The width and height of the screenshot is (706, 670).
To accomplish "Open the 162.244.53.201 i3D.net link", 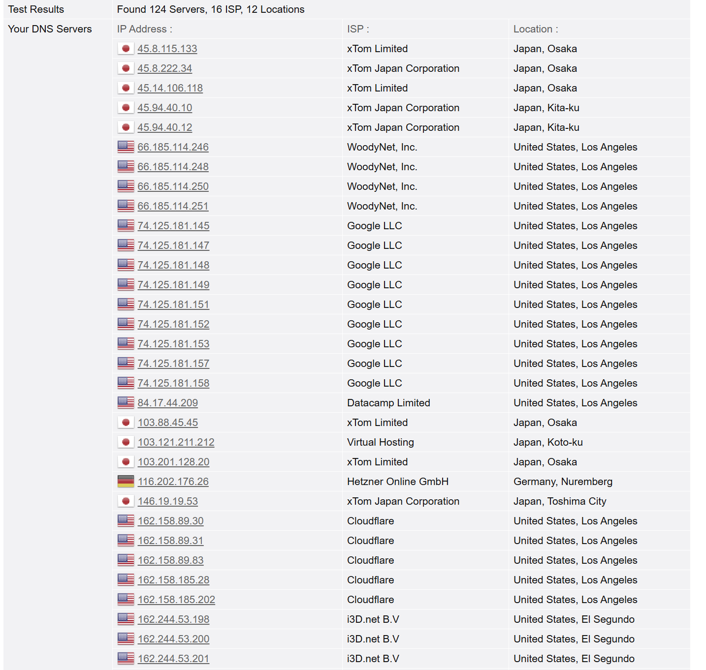I will tap(173, 659).
